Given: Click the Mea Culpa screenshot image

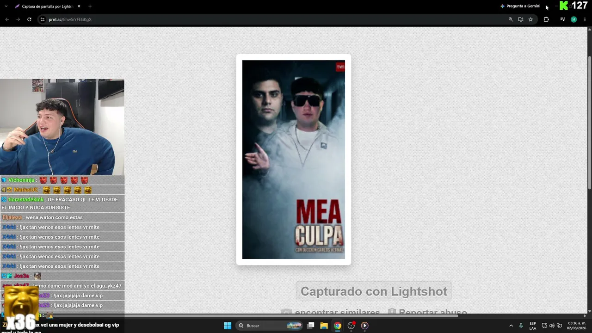Looking at the screenshot, I should coord(294,160).
